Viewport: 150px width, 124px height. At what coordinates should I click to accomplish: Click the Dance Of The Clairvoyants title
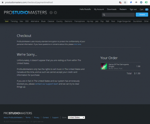point(118,65)
